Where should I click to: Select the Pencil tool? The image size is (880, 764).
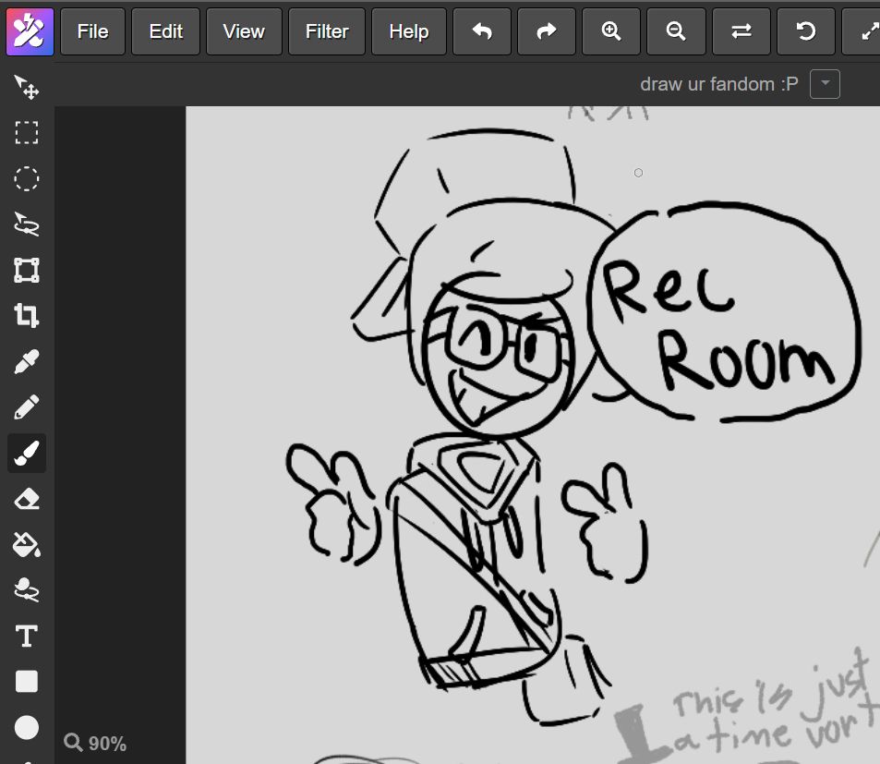pos(27,407)
